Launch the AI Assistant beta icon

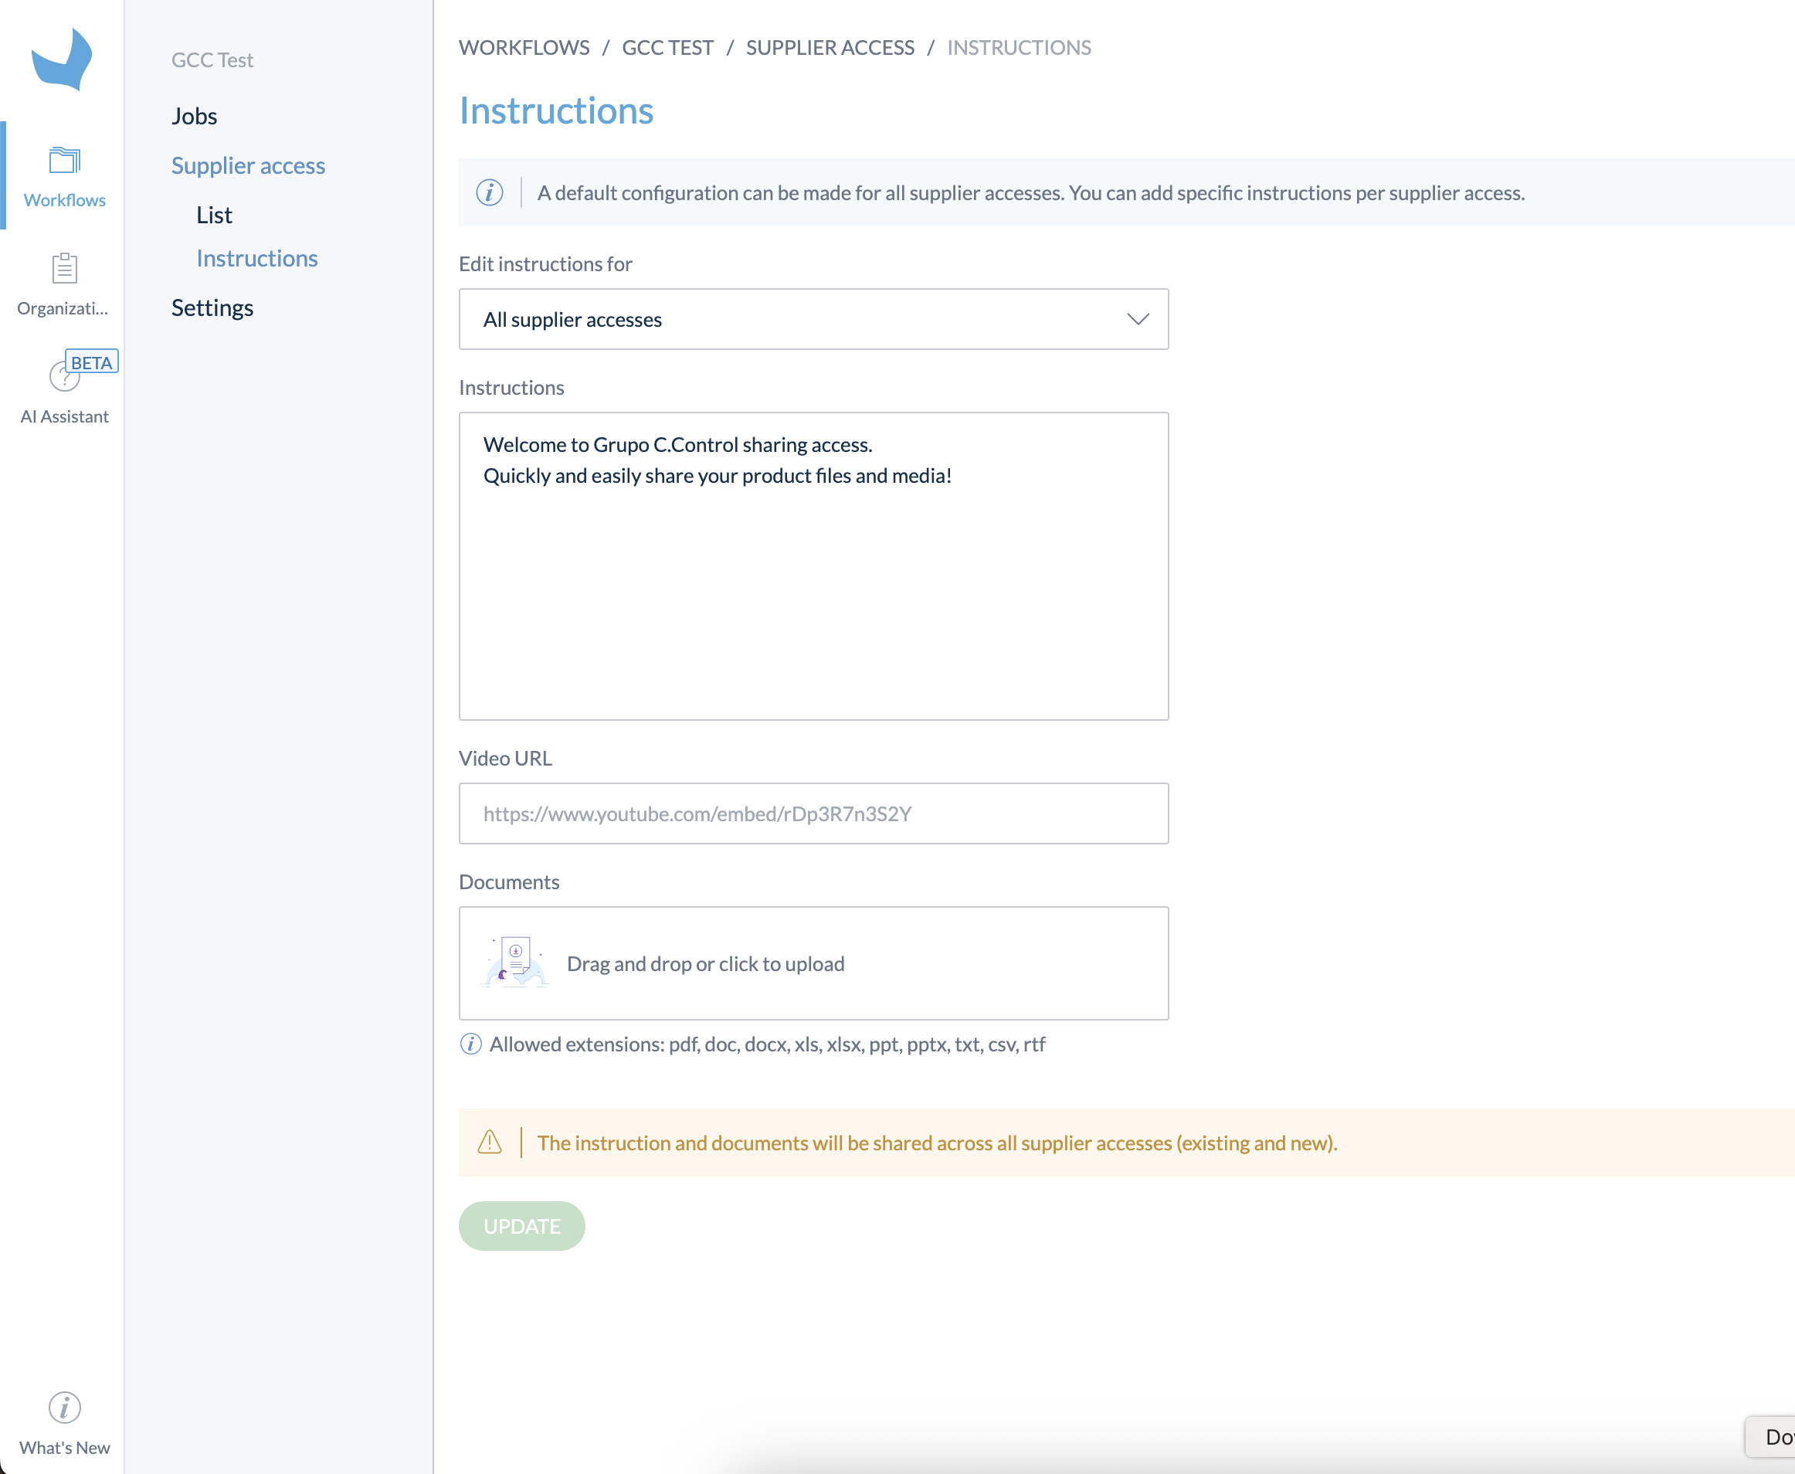(65, 376)
